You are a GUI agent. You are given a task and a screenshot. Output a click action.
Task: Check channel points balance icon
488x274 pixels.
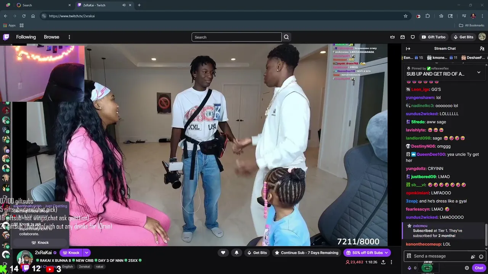click(410, 268)
